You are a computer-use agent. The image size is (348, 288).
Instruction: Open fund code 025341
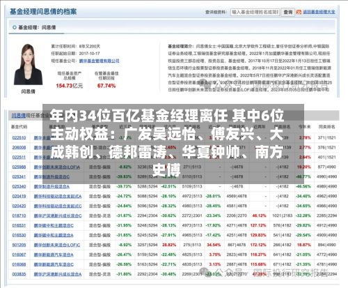[19, 177]
